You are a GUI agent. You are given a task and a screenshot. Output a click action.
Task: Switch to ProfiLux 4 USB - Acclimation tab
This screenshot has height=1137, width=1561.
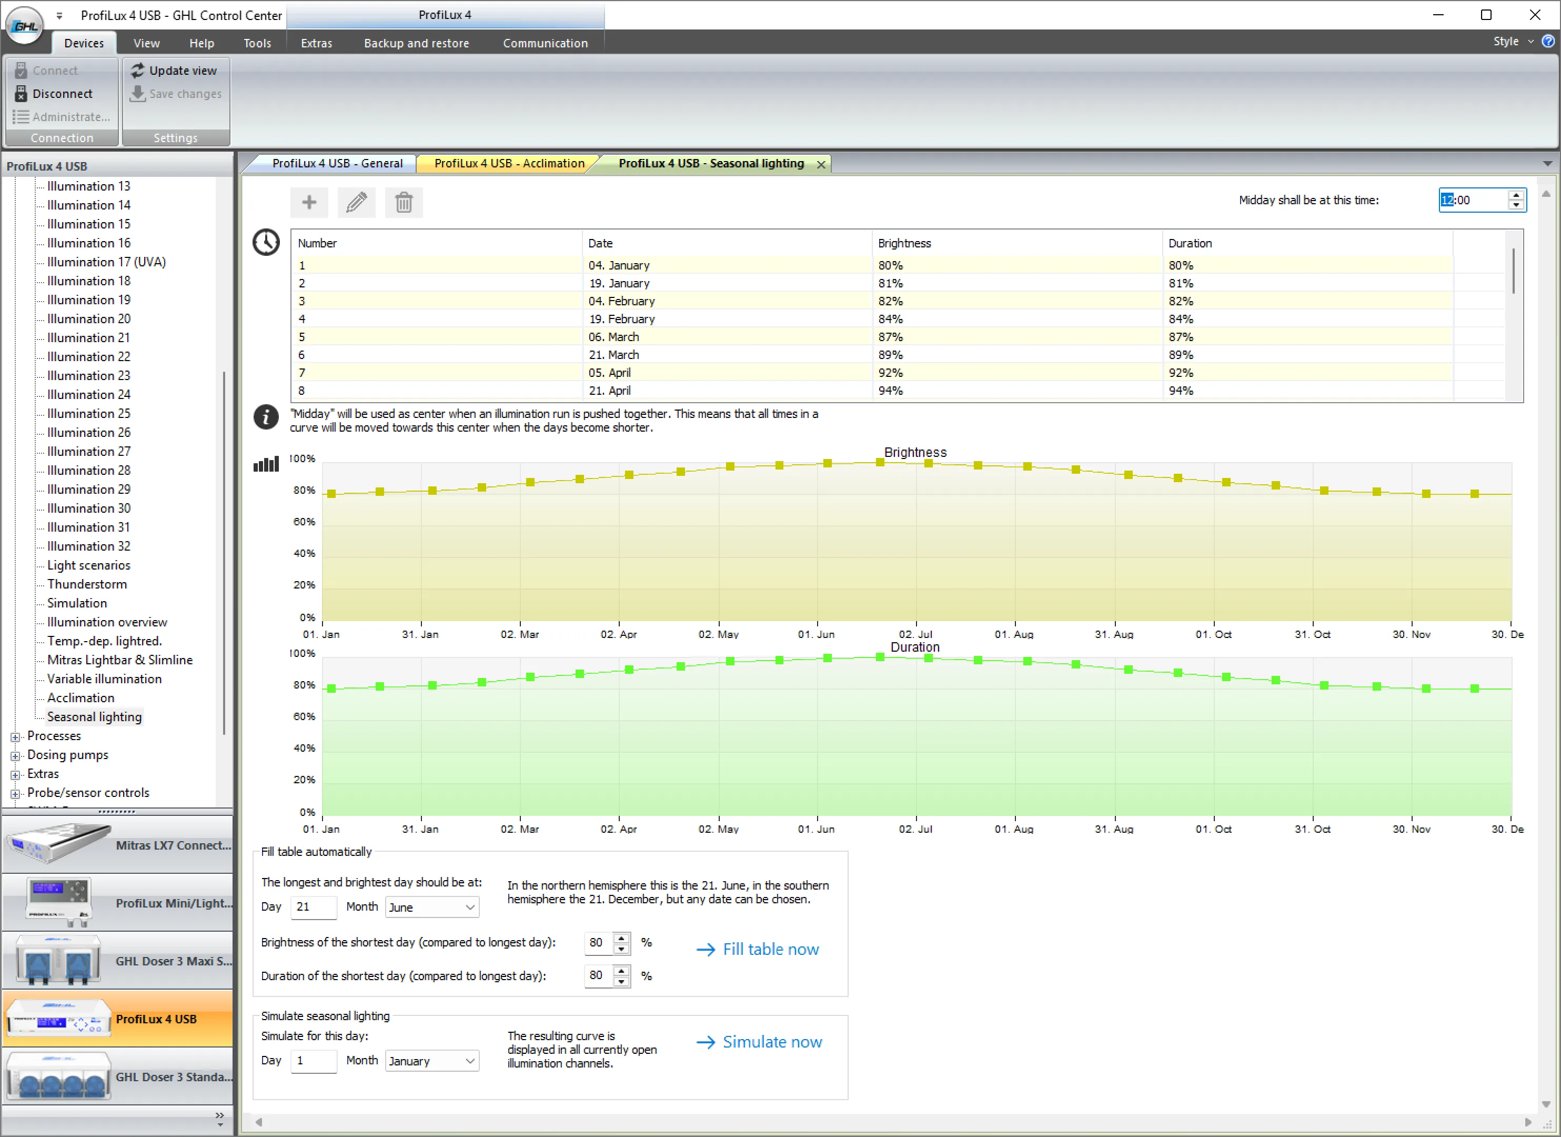(509, 163)
